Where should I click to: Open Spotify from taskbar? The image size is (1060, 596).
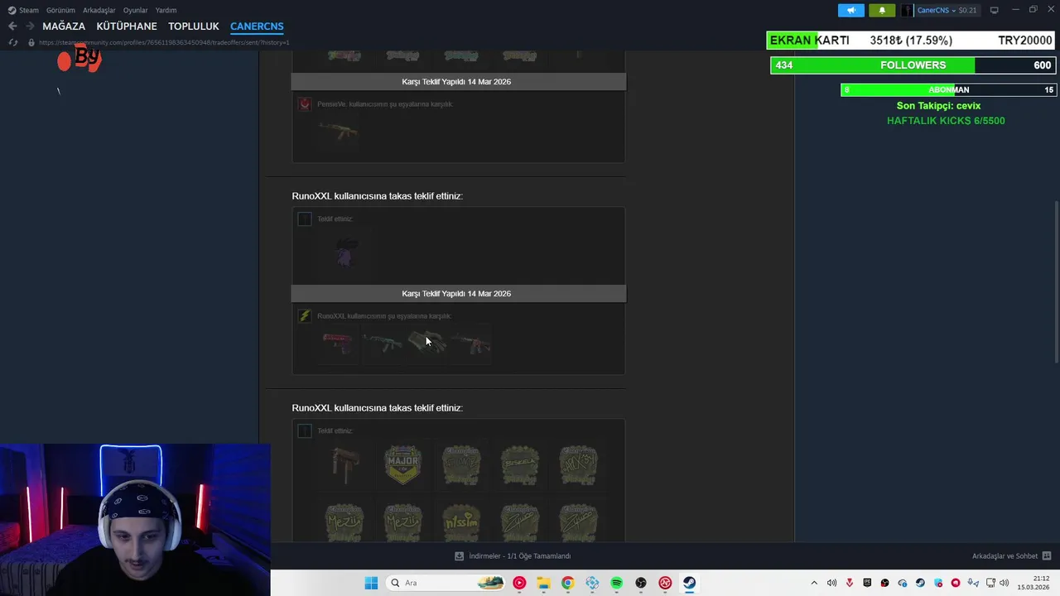616,583
